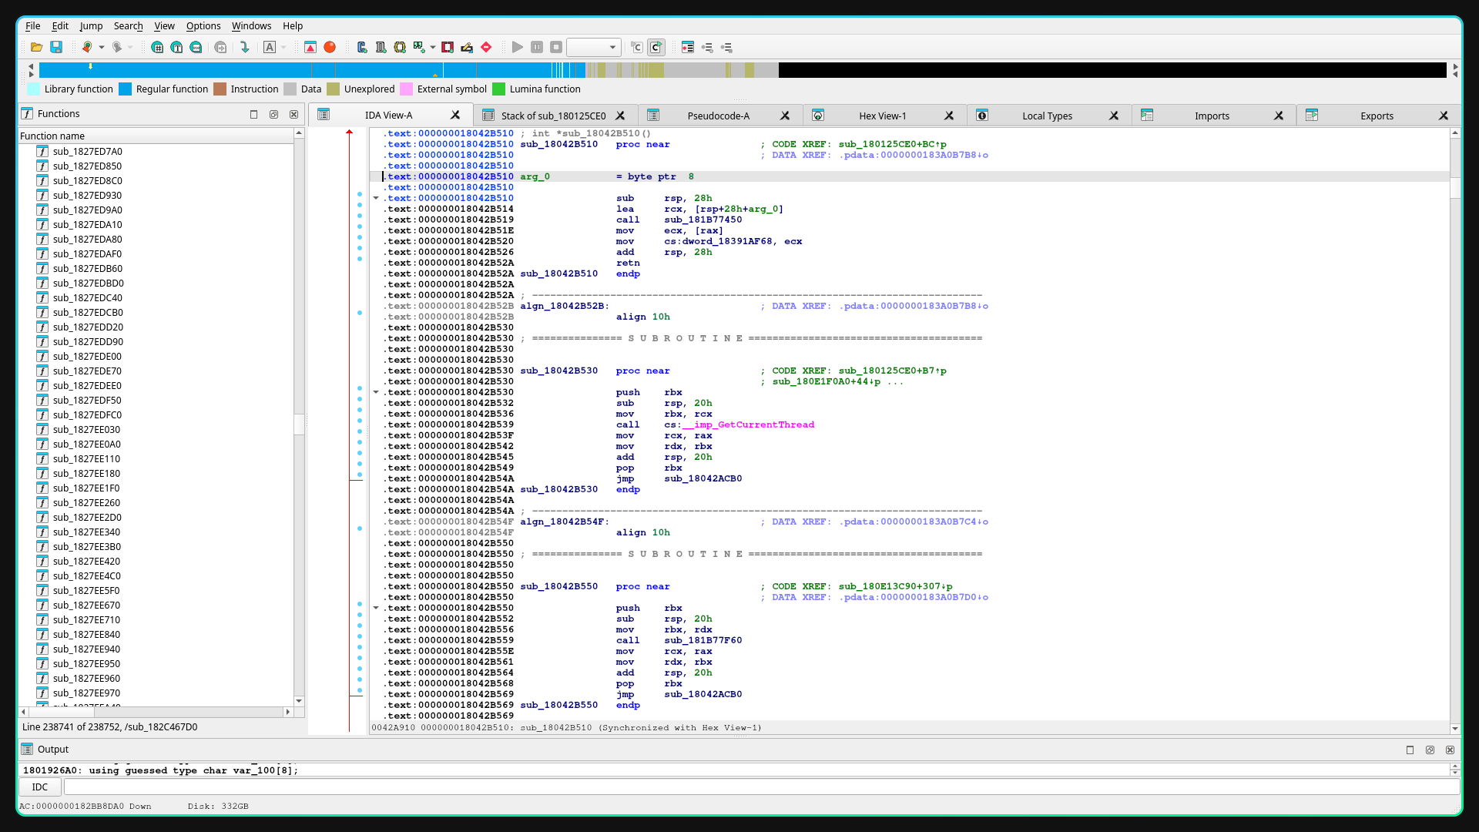Click the save database disk icon
The image size is (1479, 832).
[56, 48]
